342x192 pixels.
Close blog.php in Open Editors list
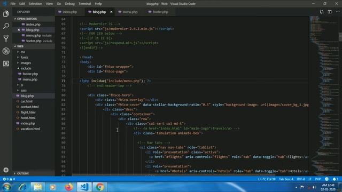19,30
